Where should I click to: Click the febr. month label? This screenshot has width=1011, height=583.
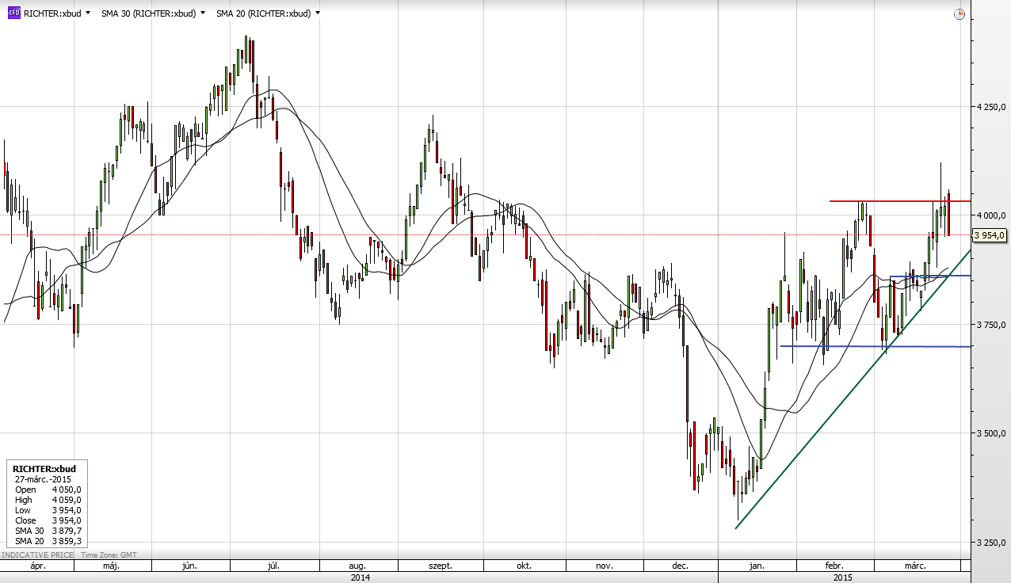[x=834, y=566]
